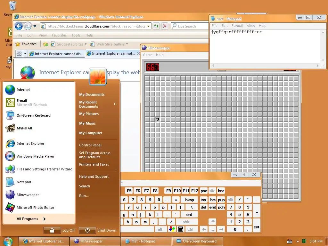
Task: Open the Minesweeper Help menu
Action: click(160, 55)
